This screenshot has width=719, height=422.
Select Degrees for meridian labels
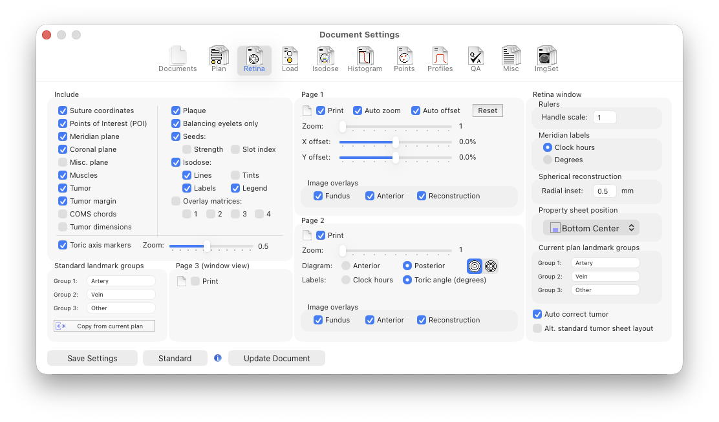[548, 159]
